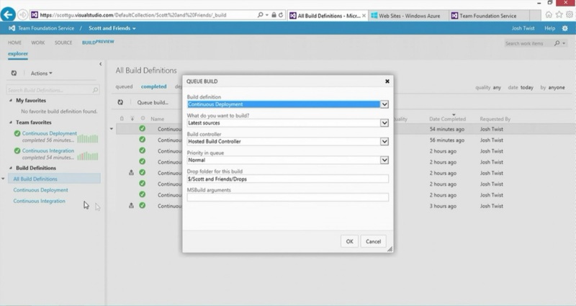Screen dimensions: 576x306
Task: Click the lock column header icon
Action: click(x=122, y=119)
